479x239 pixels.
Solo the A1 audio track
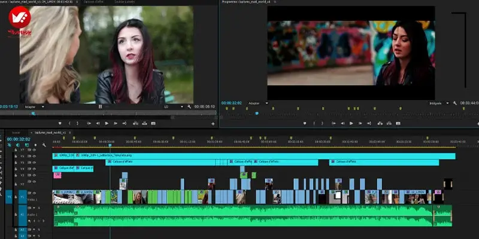click(x=39, y=208)
